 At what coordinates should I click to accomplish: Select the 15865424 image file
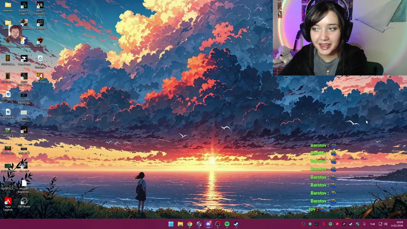tap(8, 131)
